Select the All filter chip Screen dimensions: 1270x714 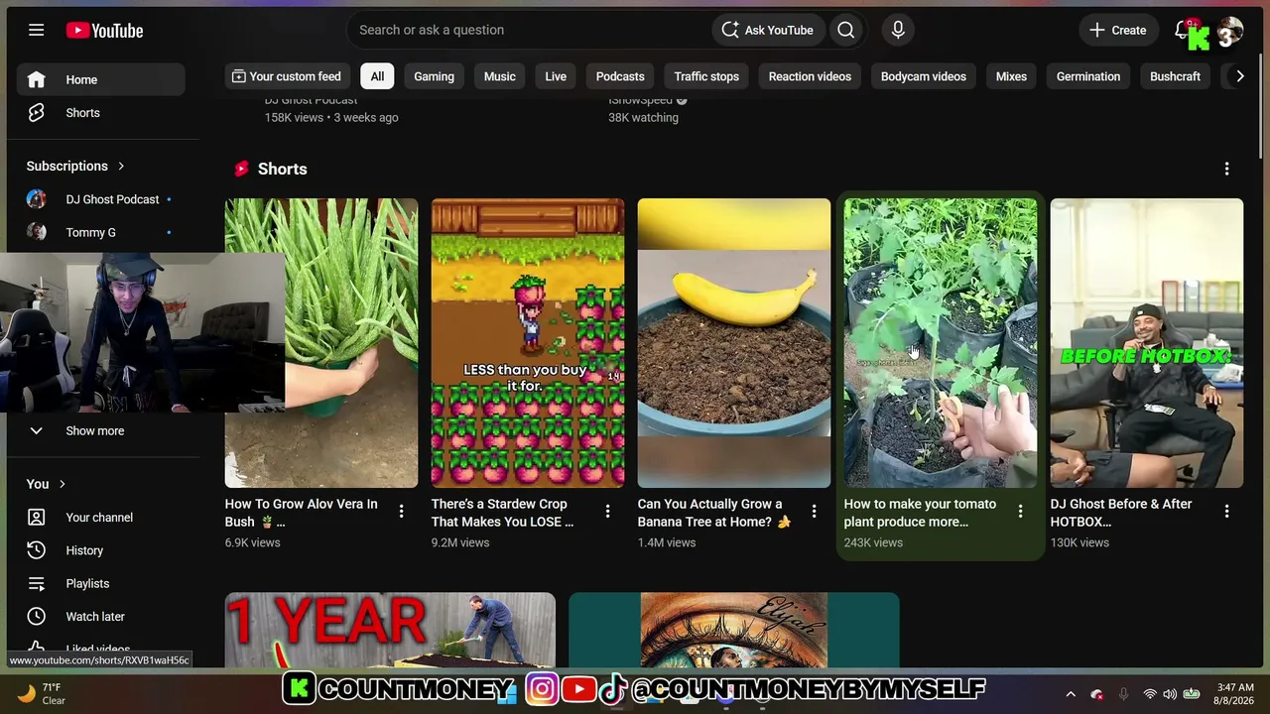377,76
